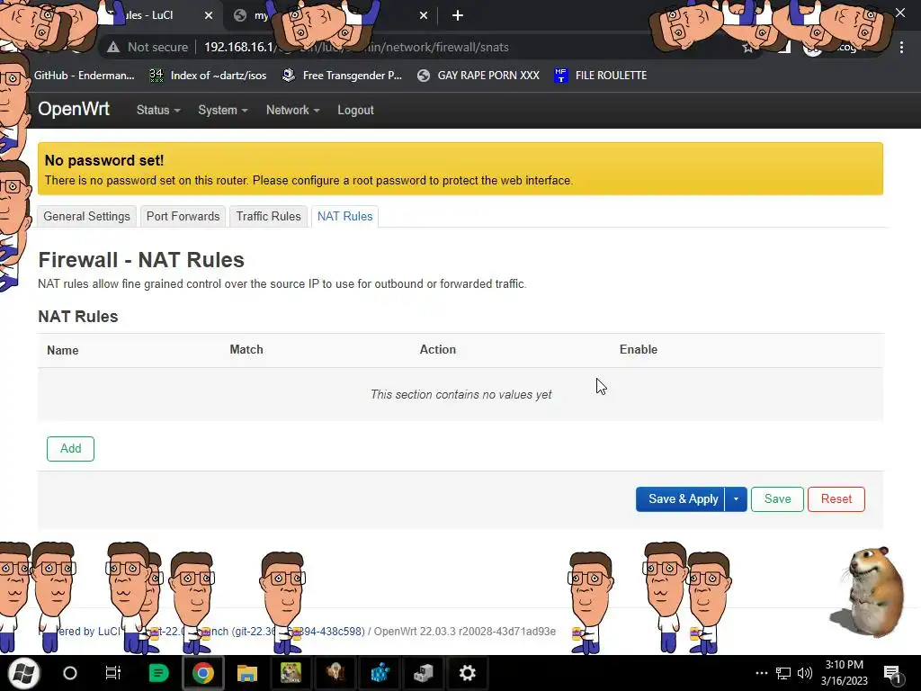The width and height of the screenshot is (921, 691).
Task: Open File Explorer from the taskbar
Action: point(247,673)
